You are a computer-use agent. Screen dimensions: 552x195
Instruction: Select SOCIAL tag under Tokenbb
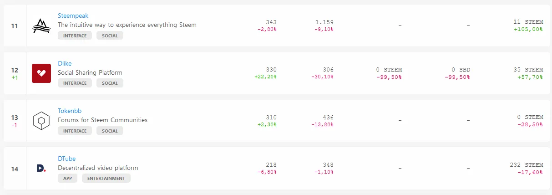pos(110,131)
